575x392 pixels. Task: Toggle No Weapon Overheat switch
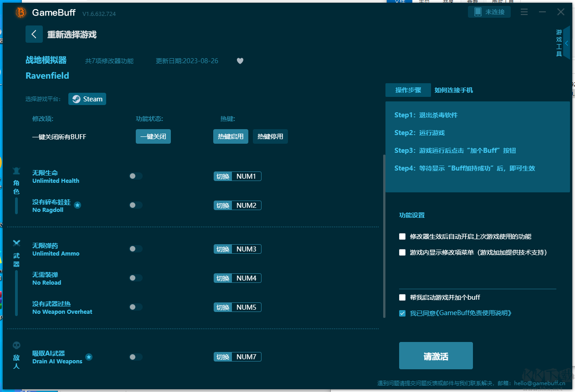pyautogui.click(x=136, y=307)
